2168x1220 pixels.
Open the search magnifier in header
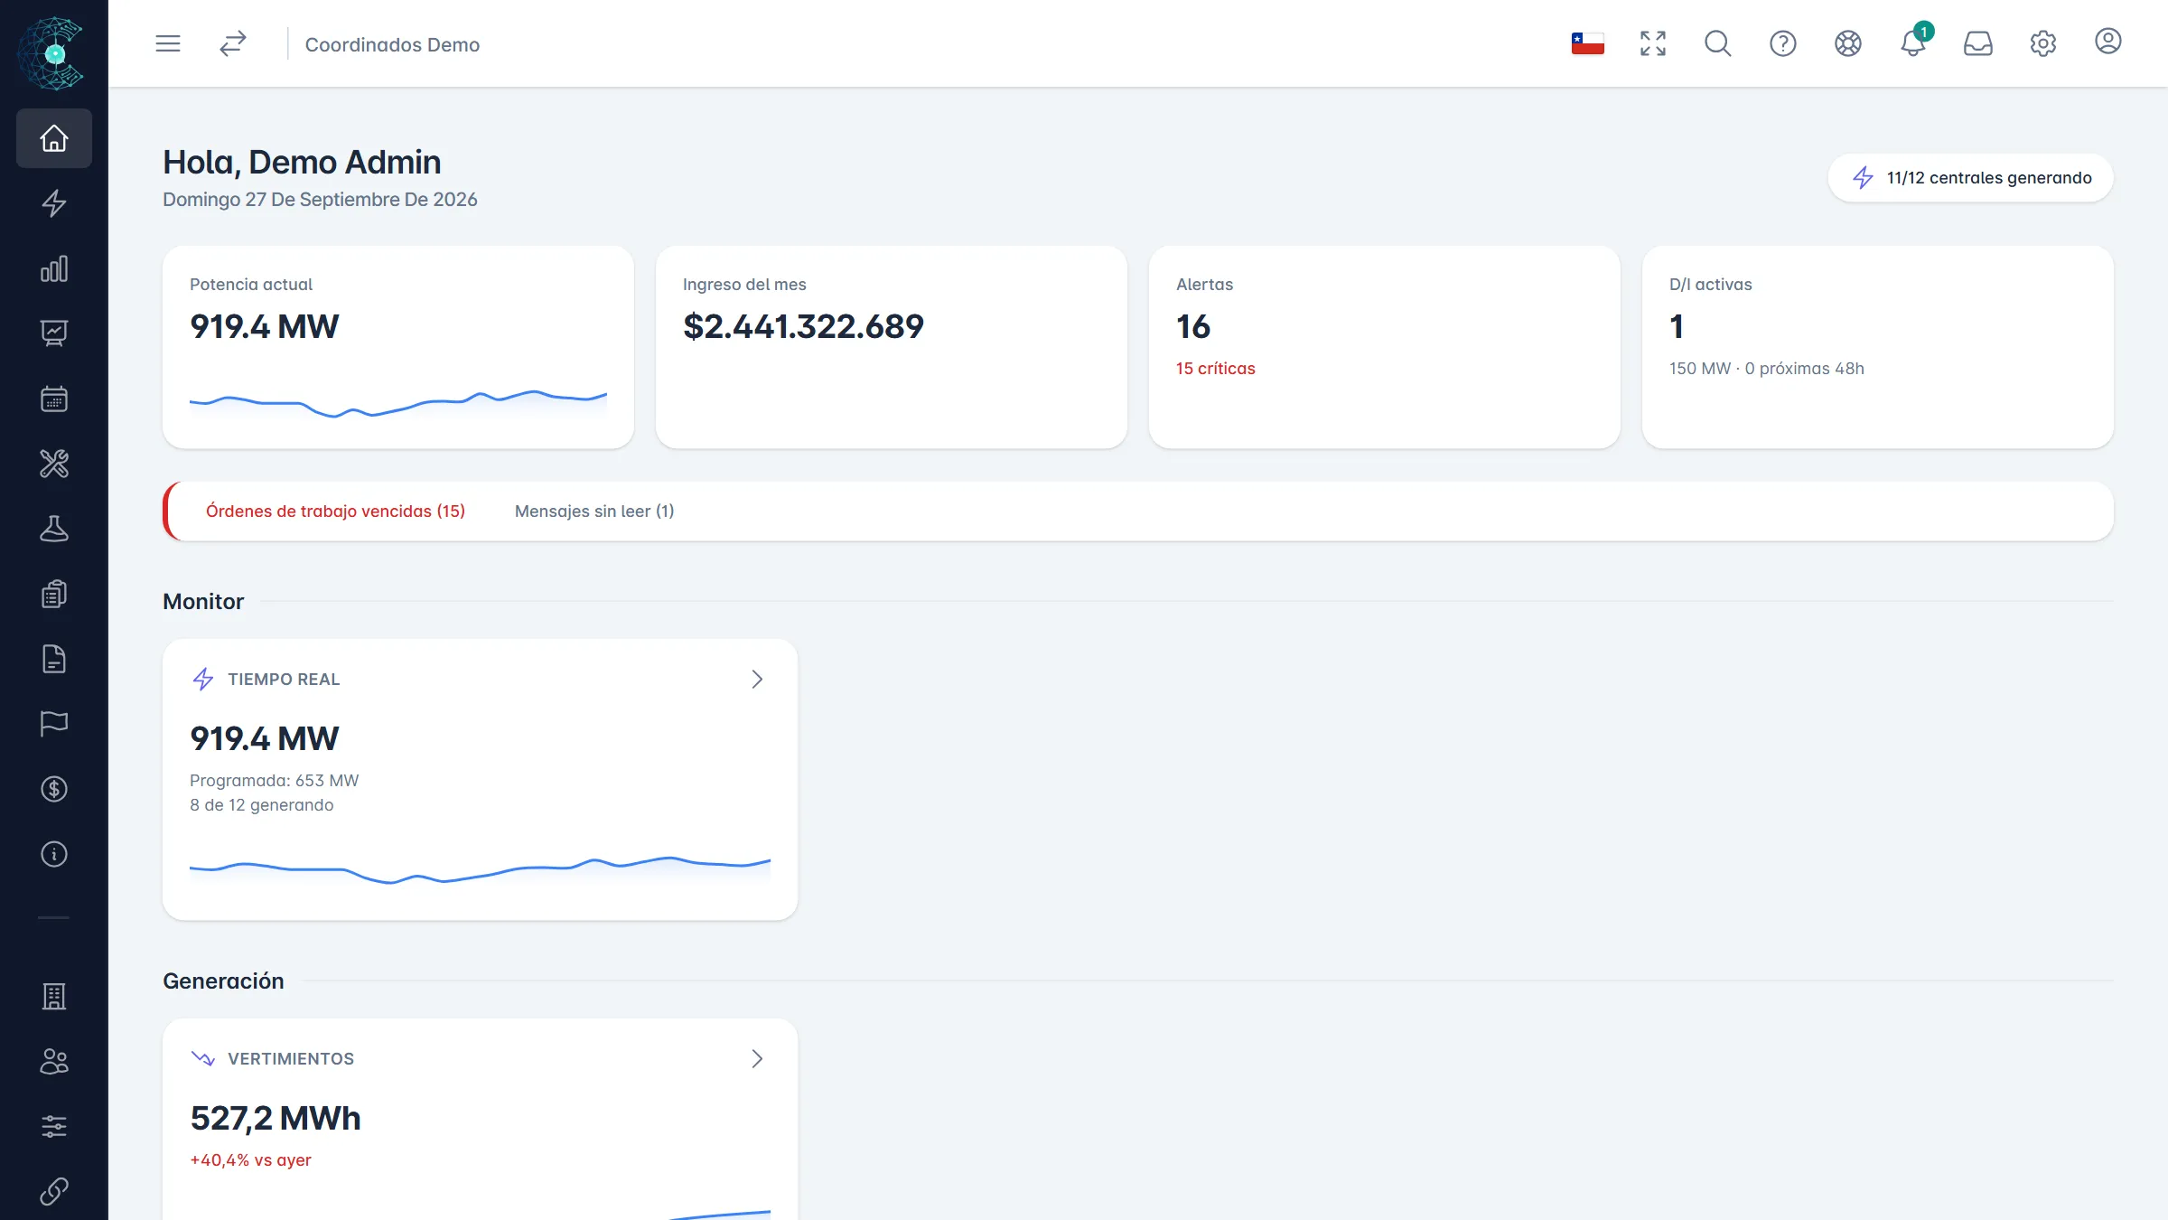[1718, 43]
